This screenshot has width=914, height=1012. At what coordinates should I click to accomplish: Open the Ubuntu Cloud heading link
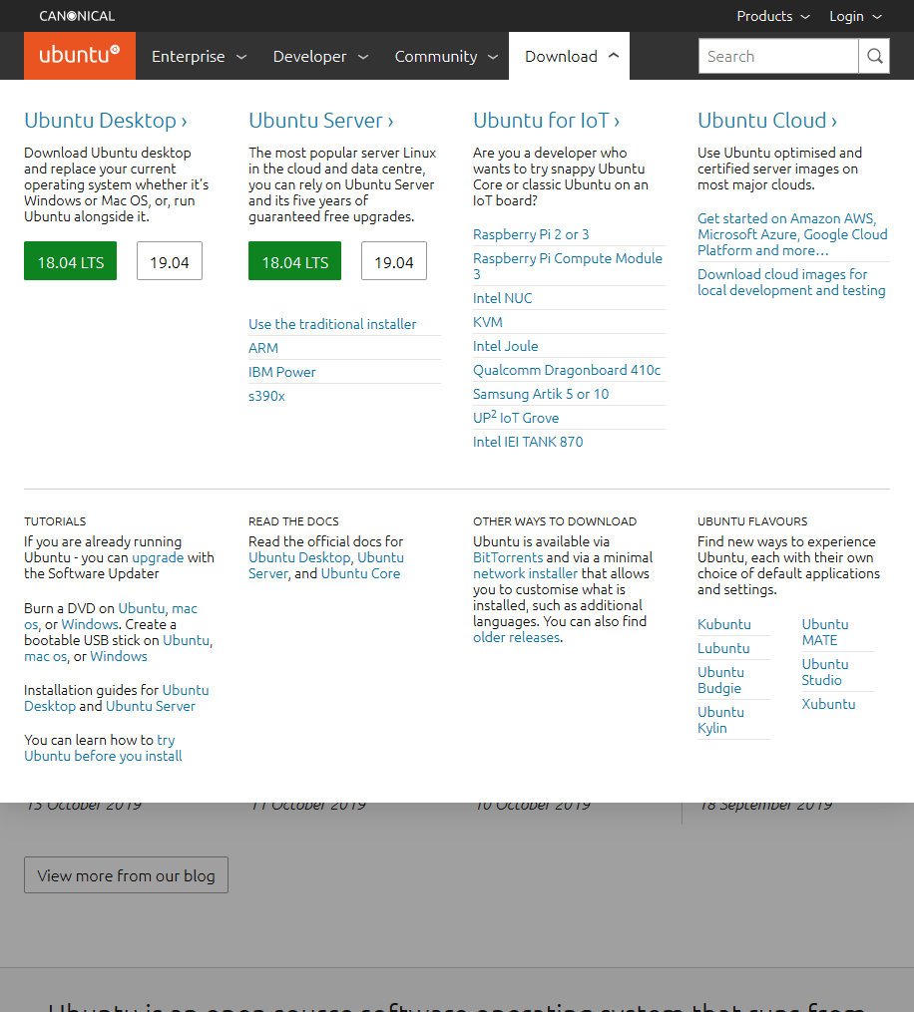pos(767,120)
